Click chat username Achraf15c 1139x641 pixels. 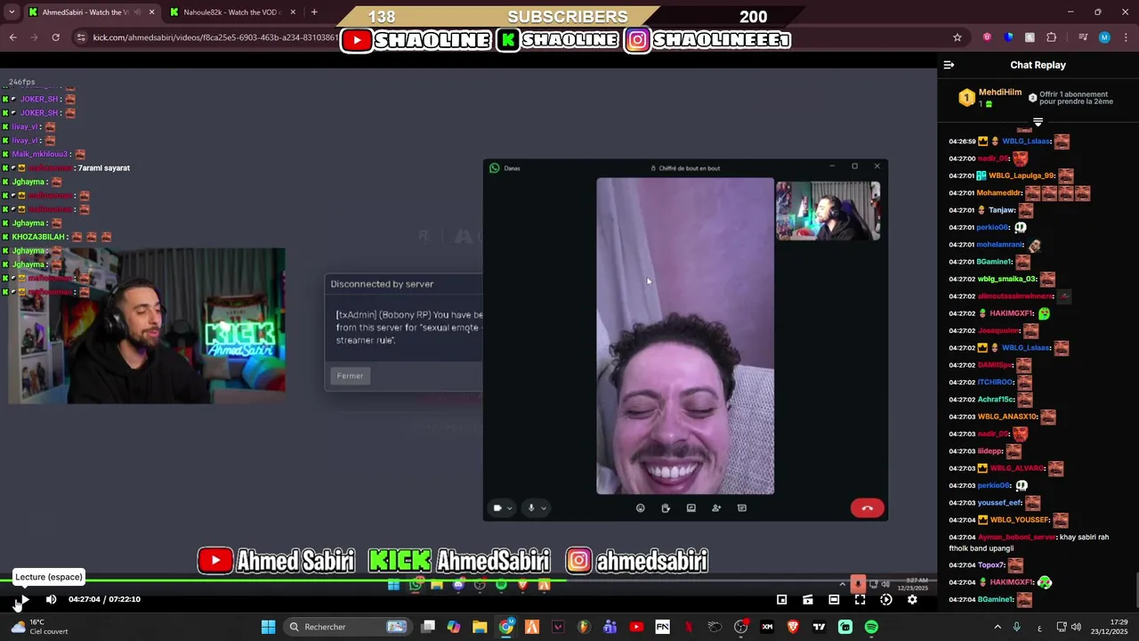(996, 400)
